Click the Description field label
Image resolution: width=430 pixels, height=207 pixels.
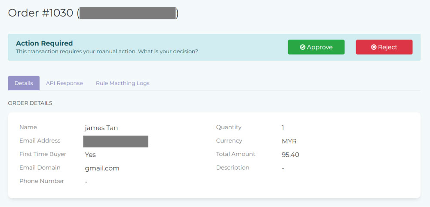coord(233,168)
